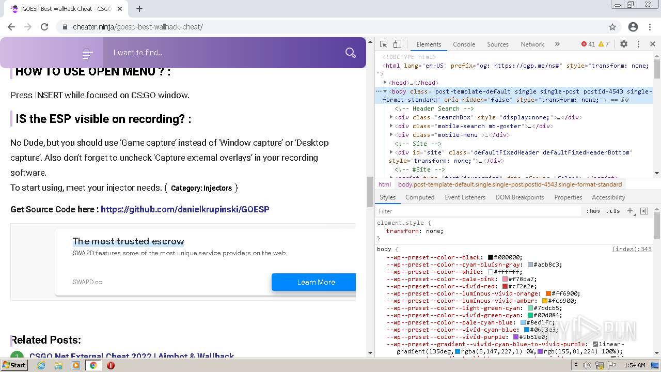Bookmark this page with star icon
Viewport: 661px width, 372px height.
click(612, 27)
